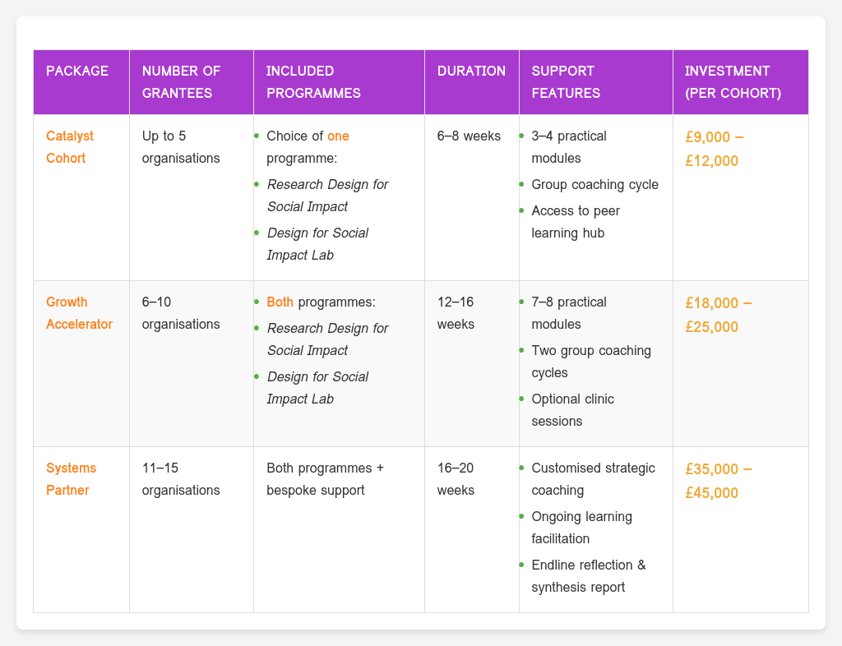Click the NUMBER OF GRANTEES column header

tap(177, 81)
